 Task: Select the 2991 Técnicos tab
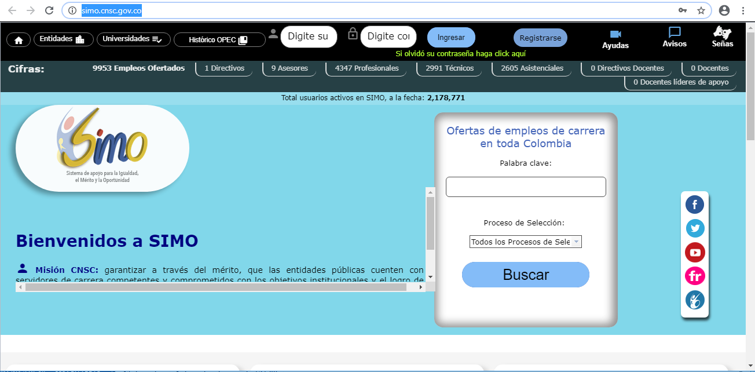click(449, 68)
